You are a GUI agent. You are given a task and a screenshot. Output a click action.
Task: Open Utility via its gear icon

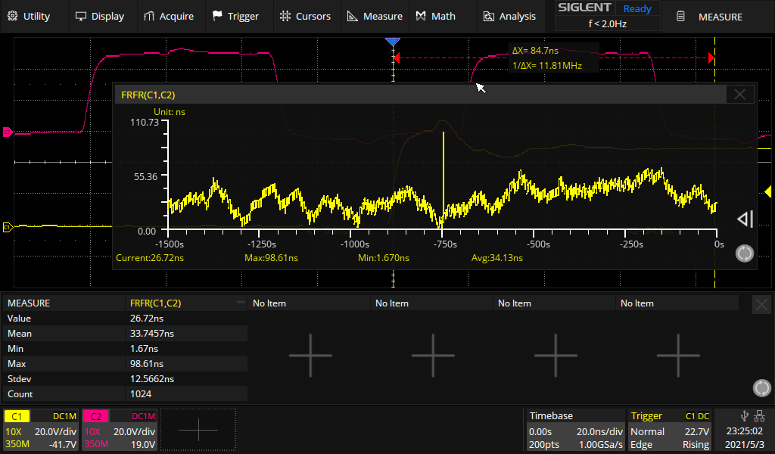(x=13, y=17)
